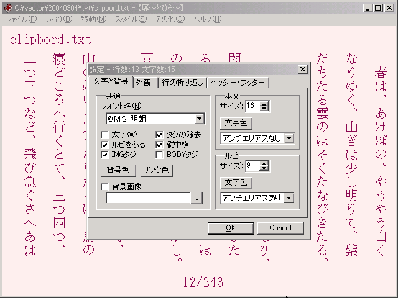Viewport: 398px width, 298px height.
Task: Uncheck タグの除去 checkbox
Action: point(159,135)
